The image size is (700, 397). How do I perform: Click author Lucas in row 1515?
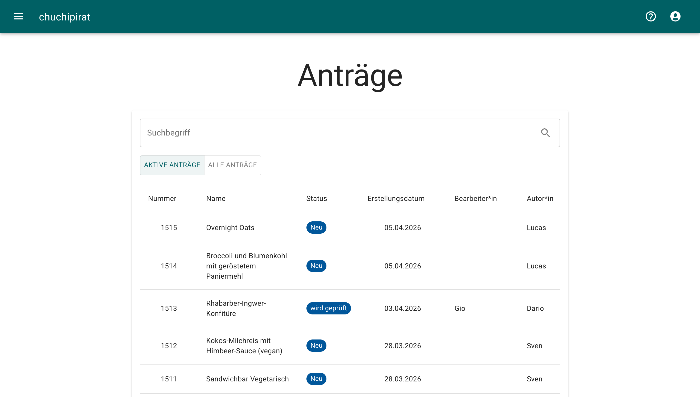pyautogui.click(x=536, y=228)
